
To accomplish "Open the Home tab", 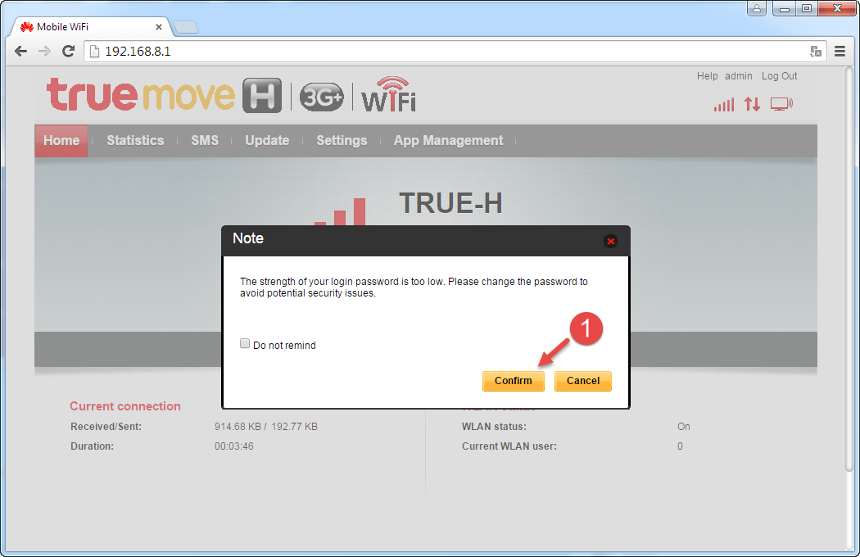I will point(61,141).
